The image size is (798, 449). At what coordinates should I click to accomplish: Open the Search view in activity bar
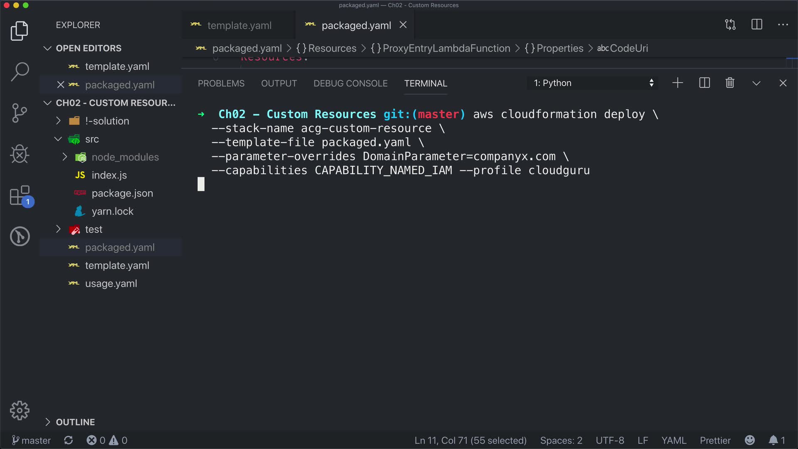20,72
